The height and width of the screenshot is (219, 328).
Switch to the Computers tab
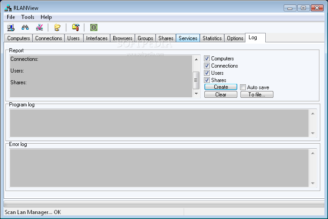pos(18,38)
